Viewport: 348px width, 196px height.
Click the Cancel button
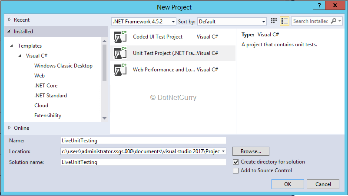tap(323, 184)
